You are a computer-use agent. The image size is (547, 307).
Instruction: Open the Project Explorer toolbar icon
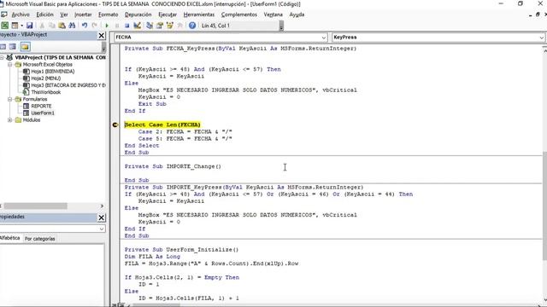pyautogui.click(x=150, y=26)
